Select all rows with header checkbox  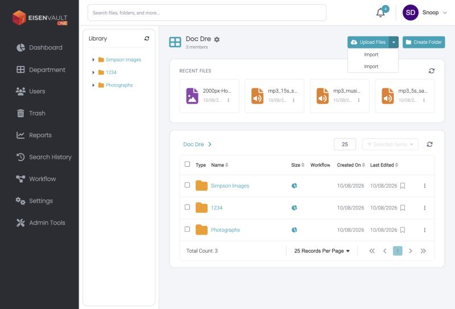click(x=187, y=164)
